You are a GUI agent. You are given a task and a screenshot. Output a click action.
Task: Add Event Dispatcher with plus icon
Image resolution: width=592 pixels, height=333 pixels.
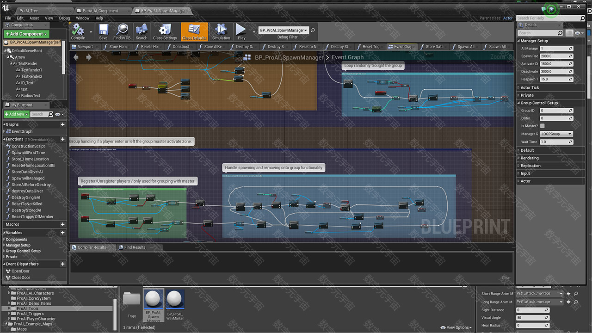[x=63, y=264]
